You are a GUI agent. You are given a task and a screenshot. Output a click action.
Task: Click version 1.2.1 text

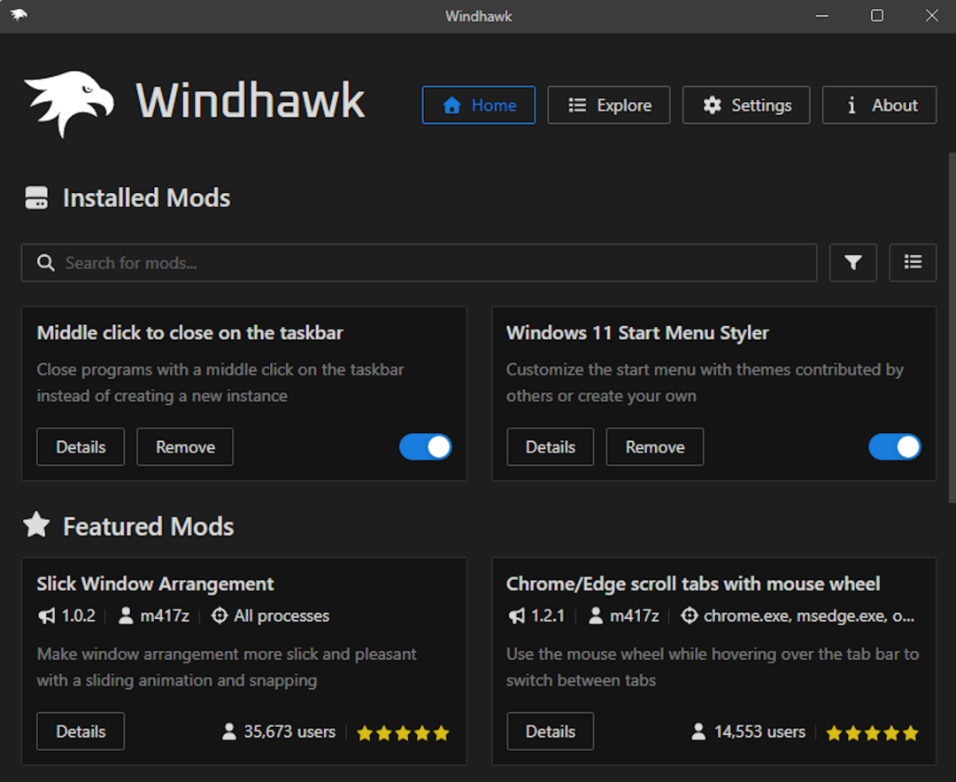point(548,616)
